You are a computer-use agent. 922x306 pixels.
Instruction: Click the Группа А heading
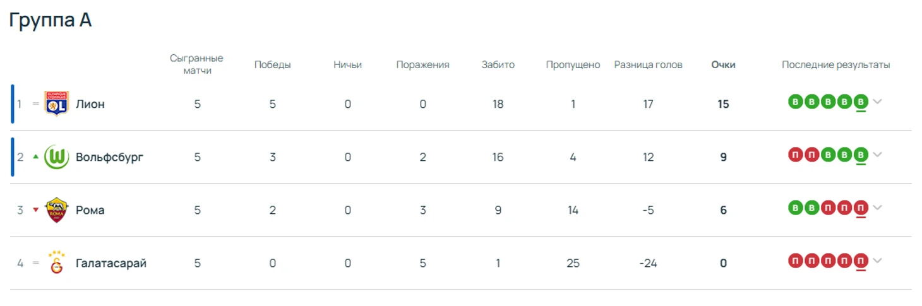point(51,20)
